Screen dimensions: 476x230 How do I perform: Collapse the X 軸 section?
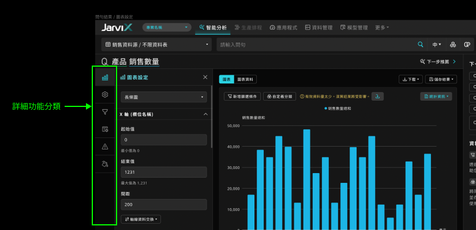[205, 114]
